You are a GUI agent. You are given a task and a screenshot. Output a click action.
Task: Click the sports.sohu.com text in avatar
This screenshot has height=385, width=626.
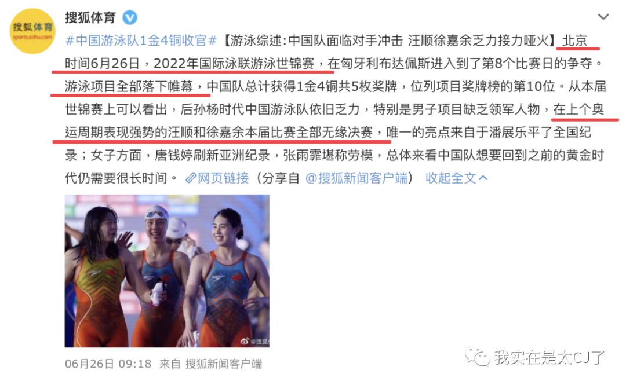32,37
